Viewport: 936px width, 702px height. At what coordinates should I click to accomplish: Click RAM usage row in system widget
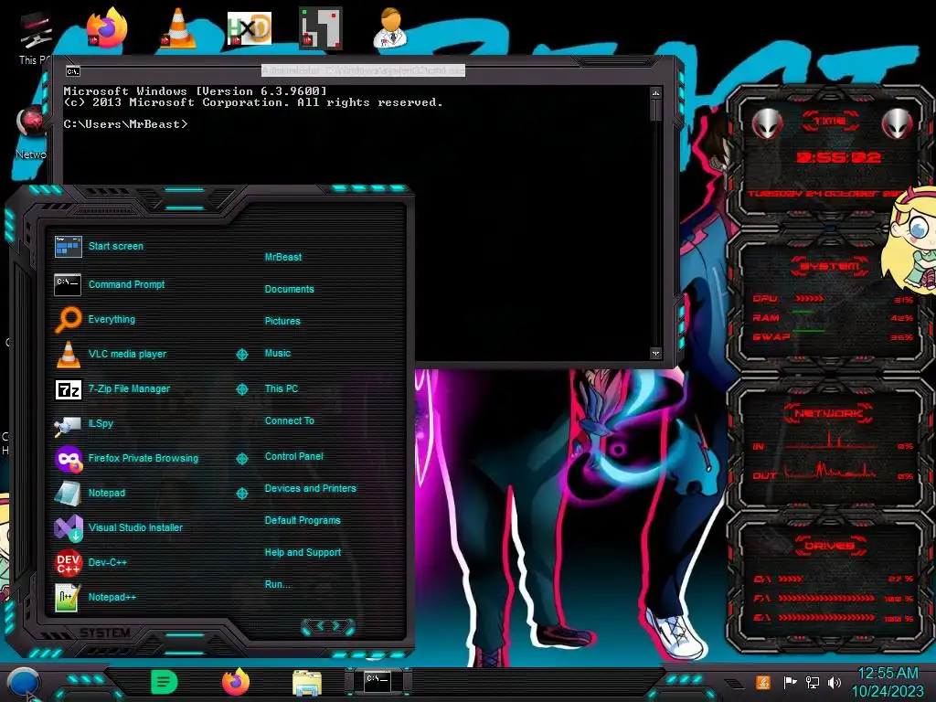coord(833,317)
